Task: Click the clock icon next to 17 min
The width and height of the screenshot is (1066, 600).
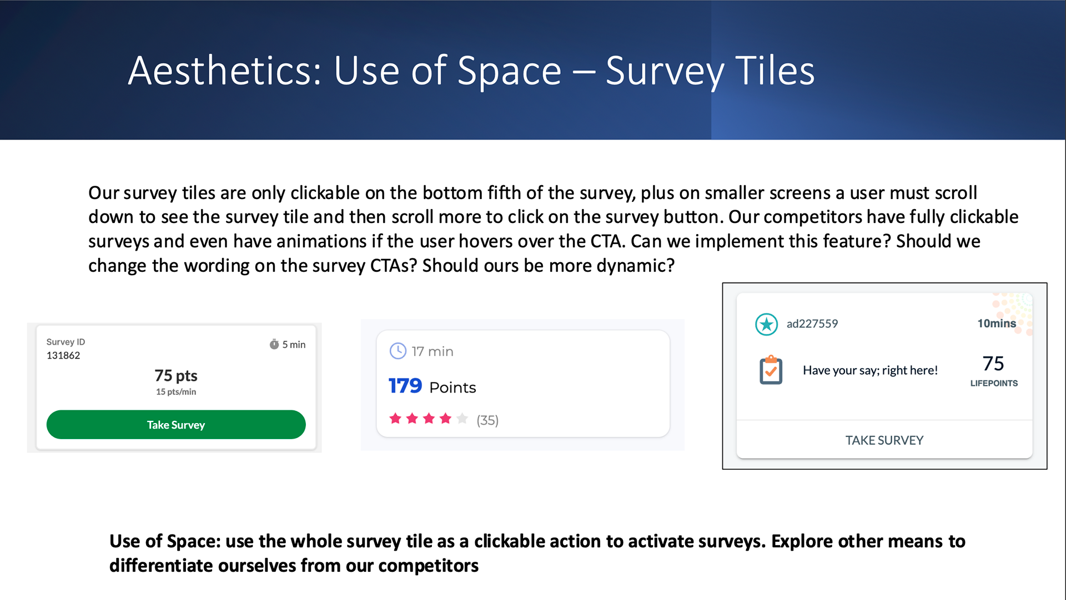Action: [398, 351]
